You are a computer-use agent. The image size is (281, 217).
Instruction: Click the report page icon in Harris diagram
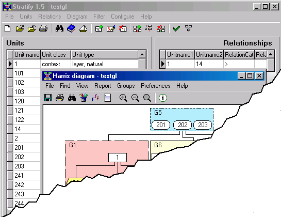[107, 98]
